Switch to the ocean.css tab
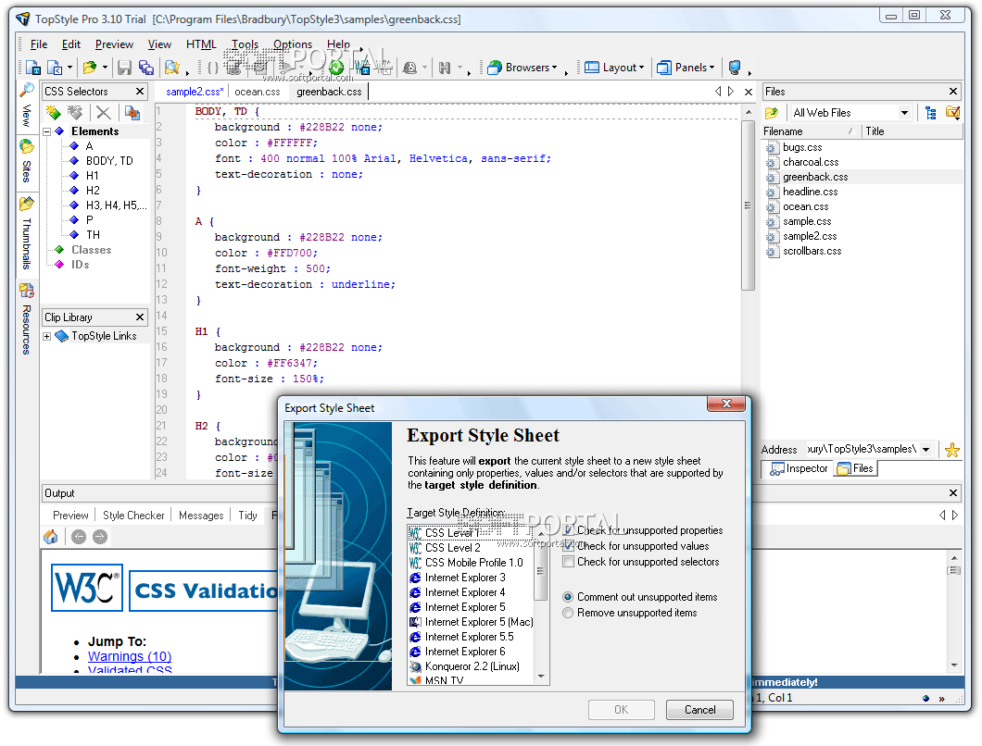 click(x=257, y=92)
